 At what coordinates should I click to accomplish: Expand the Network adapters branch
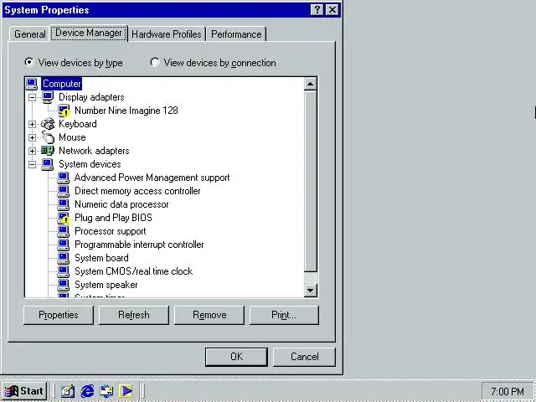[x=32, y=151]
